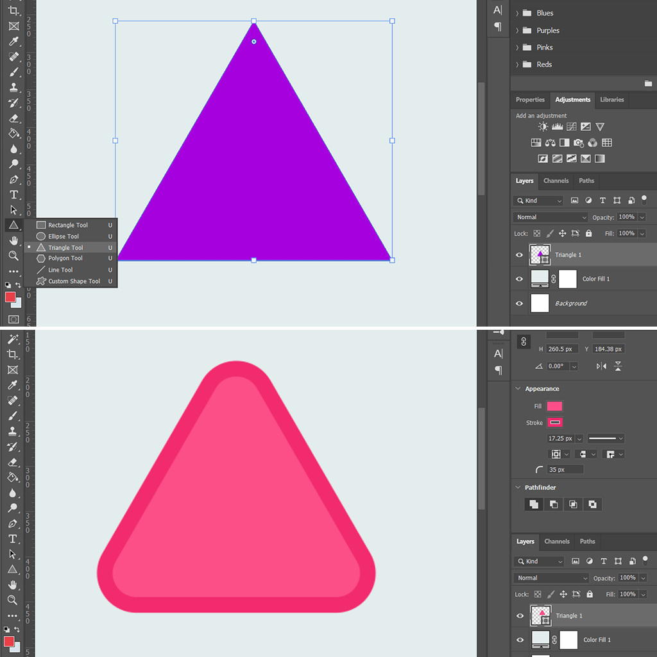This screenshot has width=657, height=657.
Task: Select the Pen tool in the purple-triangle screenshot
Action: click(x=13, y=180)
